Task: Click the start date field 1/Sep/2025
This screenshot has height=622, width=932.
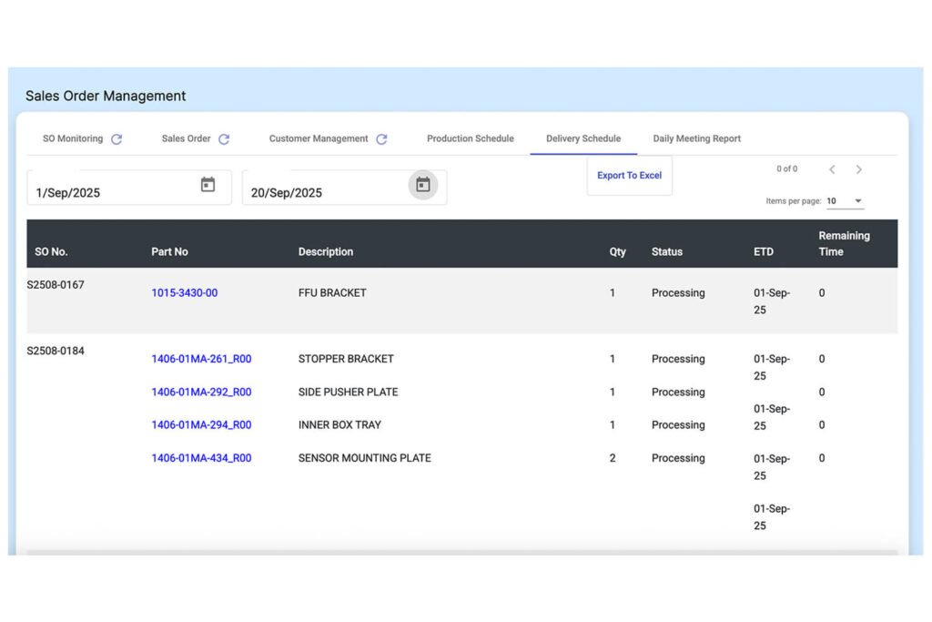Action: (109, 192)
